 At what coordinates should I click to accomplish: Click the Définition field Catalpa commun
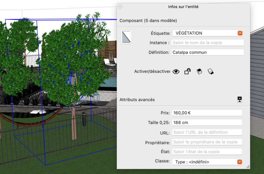coord(208,52)
